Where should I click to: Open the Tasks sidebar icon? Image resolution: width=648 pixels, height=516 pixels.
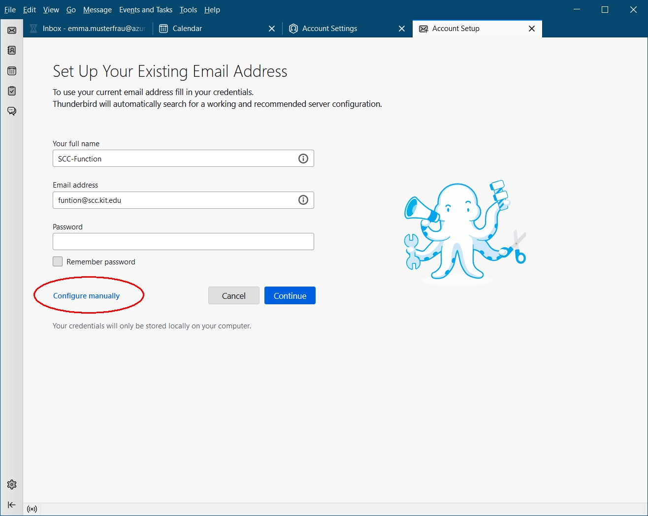[12, 91]
